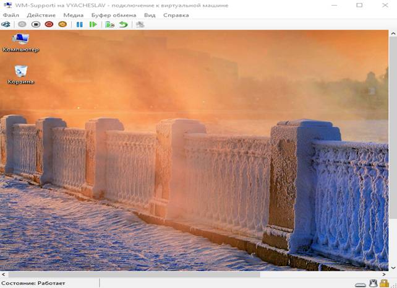The image size is (397, 288).
Task: Maximize the VM connection window
Action: 359,6
